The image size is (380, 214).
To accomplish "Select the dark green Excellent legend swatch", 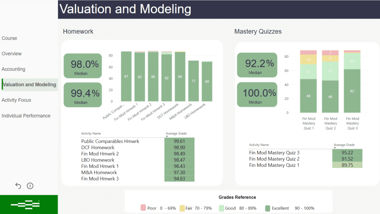I will click(268, 208).
